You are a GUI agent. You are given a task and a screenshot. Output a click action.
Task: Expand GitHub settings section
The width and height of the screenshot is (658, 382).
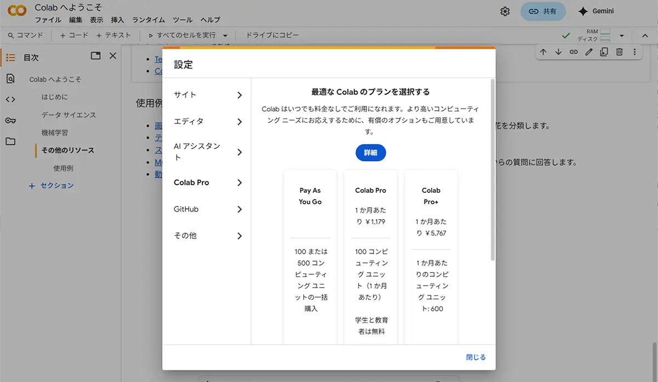[x=208, y=209]
